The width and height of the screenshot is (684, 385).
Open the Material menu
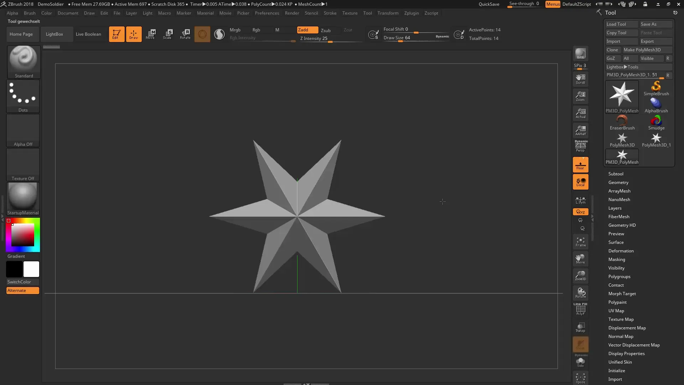tap(205, 13)
